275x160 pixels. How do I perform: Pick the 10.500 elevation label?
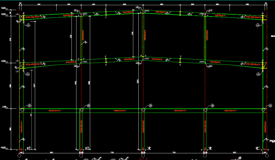click(x=3, y=61)
